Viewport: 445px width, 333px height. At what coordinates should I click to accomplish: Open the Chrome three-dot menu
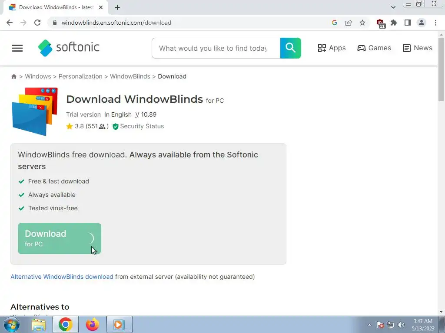tap(435, 23)
